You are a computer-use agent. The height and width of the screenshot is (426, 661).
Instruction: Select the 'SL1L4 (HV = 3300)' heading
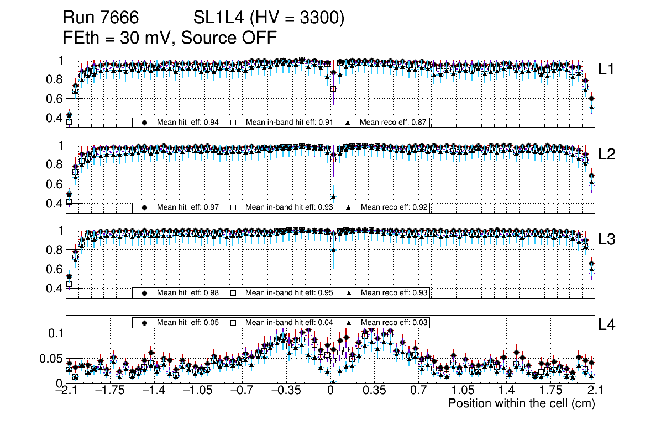click(x=269, y=18)
